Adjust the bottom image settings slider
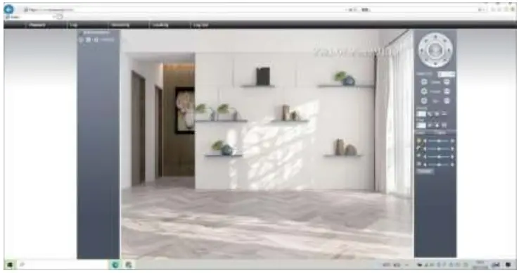Image resolution: width=519 pixels, height=273 pixels. [439, 165]
